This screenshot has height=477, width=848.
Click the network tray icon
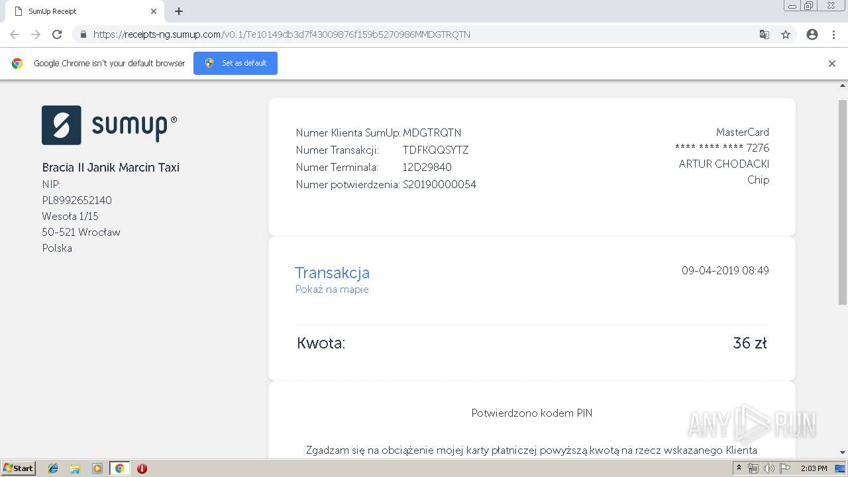click(x=753, y=468)
